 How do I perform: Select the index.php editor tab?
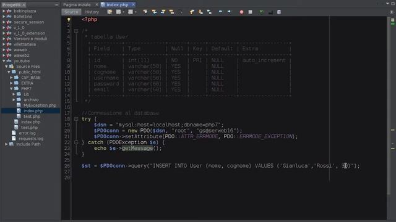[118, 4]
